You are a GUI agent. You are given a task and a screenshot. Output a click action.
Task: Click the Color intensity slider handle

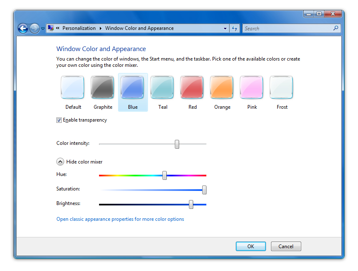click(177, 144)
